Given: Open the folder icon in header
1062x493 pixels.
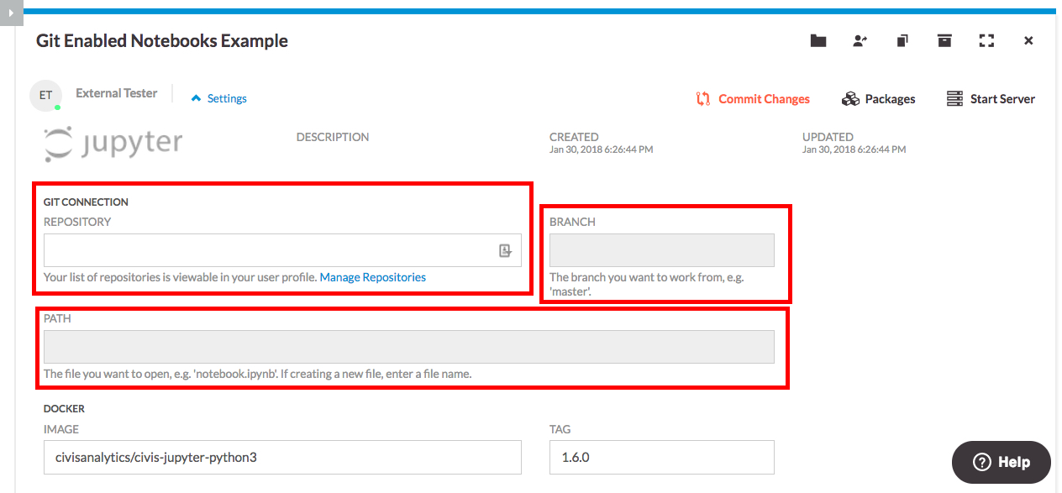Looking at the screenshot, I should 818,40.
